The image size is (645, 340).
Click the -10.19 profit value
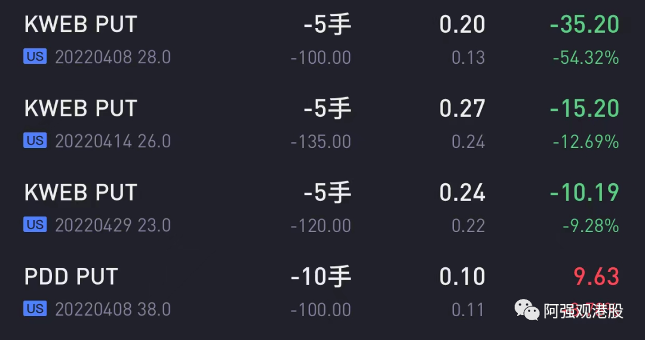(x=585, y=193)
